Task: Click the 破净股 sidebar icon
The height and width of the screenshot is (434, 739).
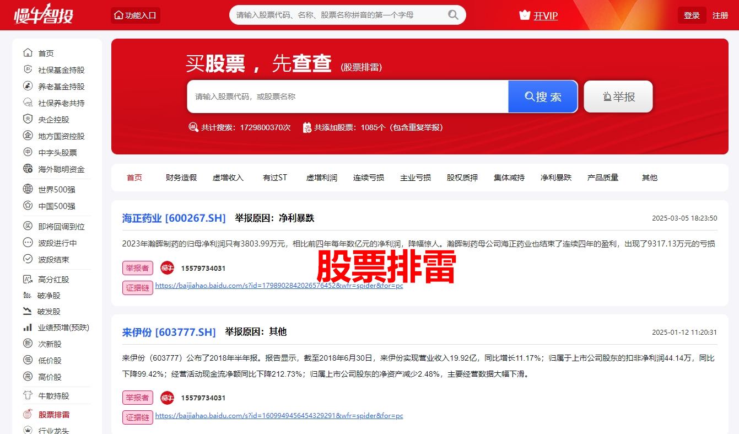Action: click(27, 296)
